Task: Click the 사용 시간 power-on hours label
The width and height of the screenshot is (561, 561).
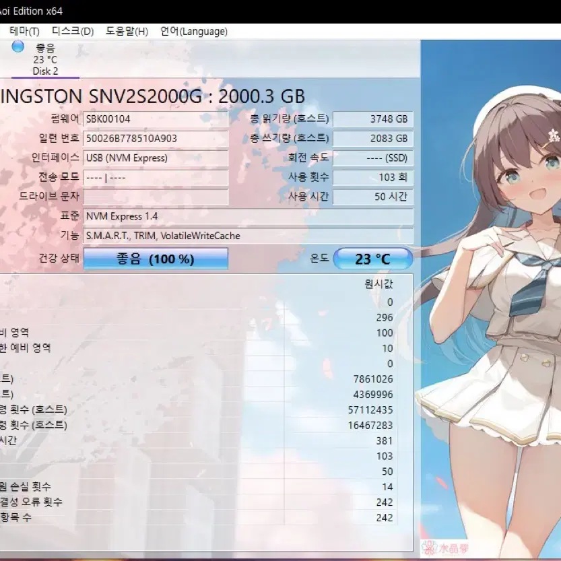Action: click(x=308, y=196)
